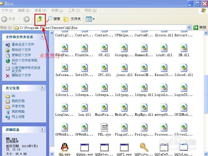Select the FlashSe... file icon
Viewport: 208px width, 156px height.
(x=85, y=48)
